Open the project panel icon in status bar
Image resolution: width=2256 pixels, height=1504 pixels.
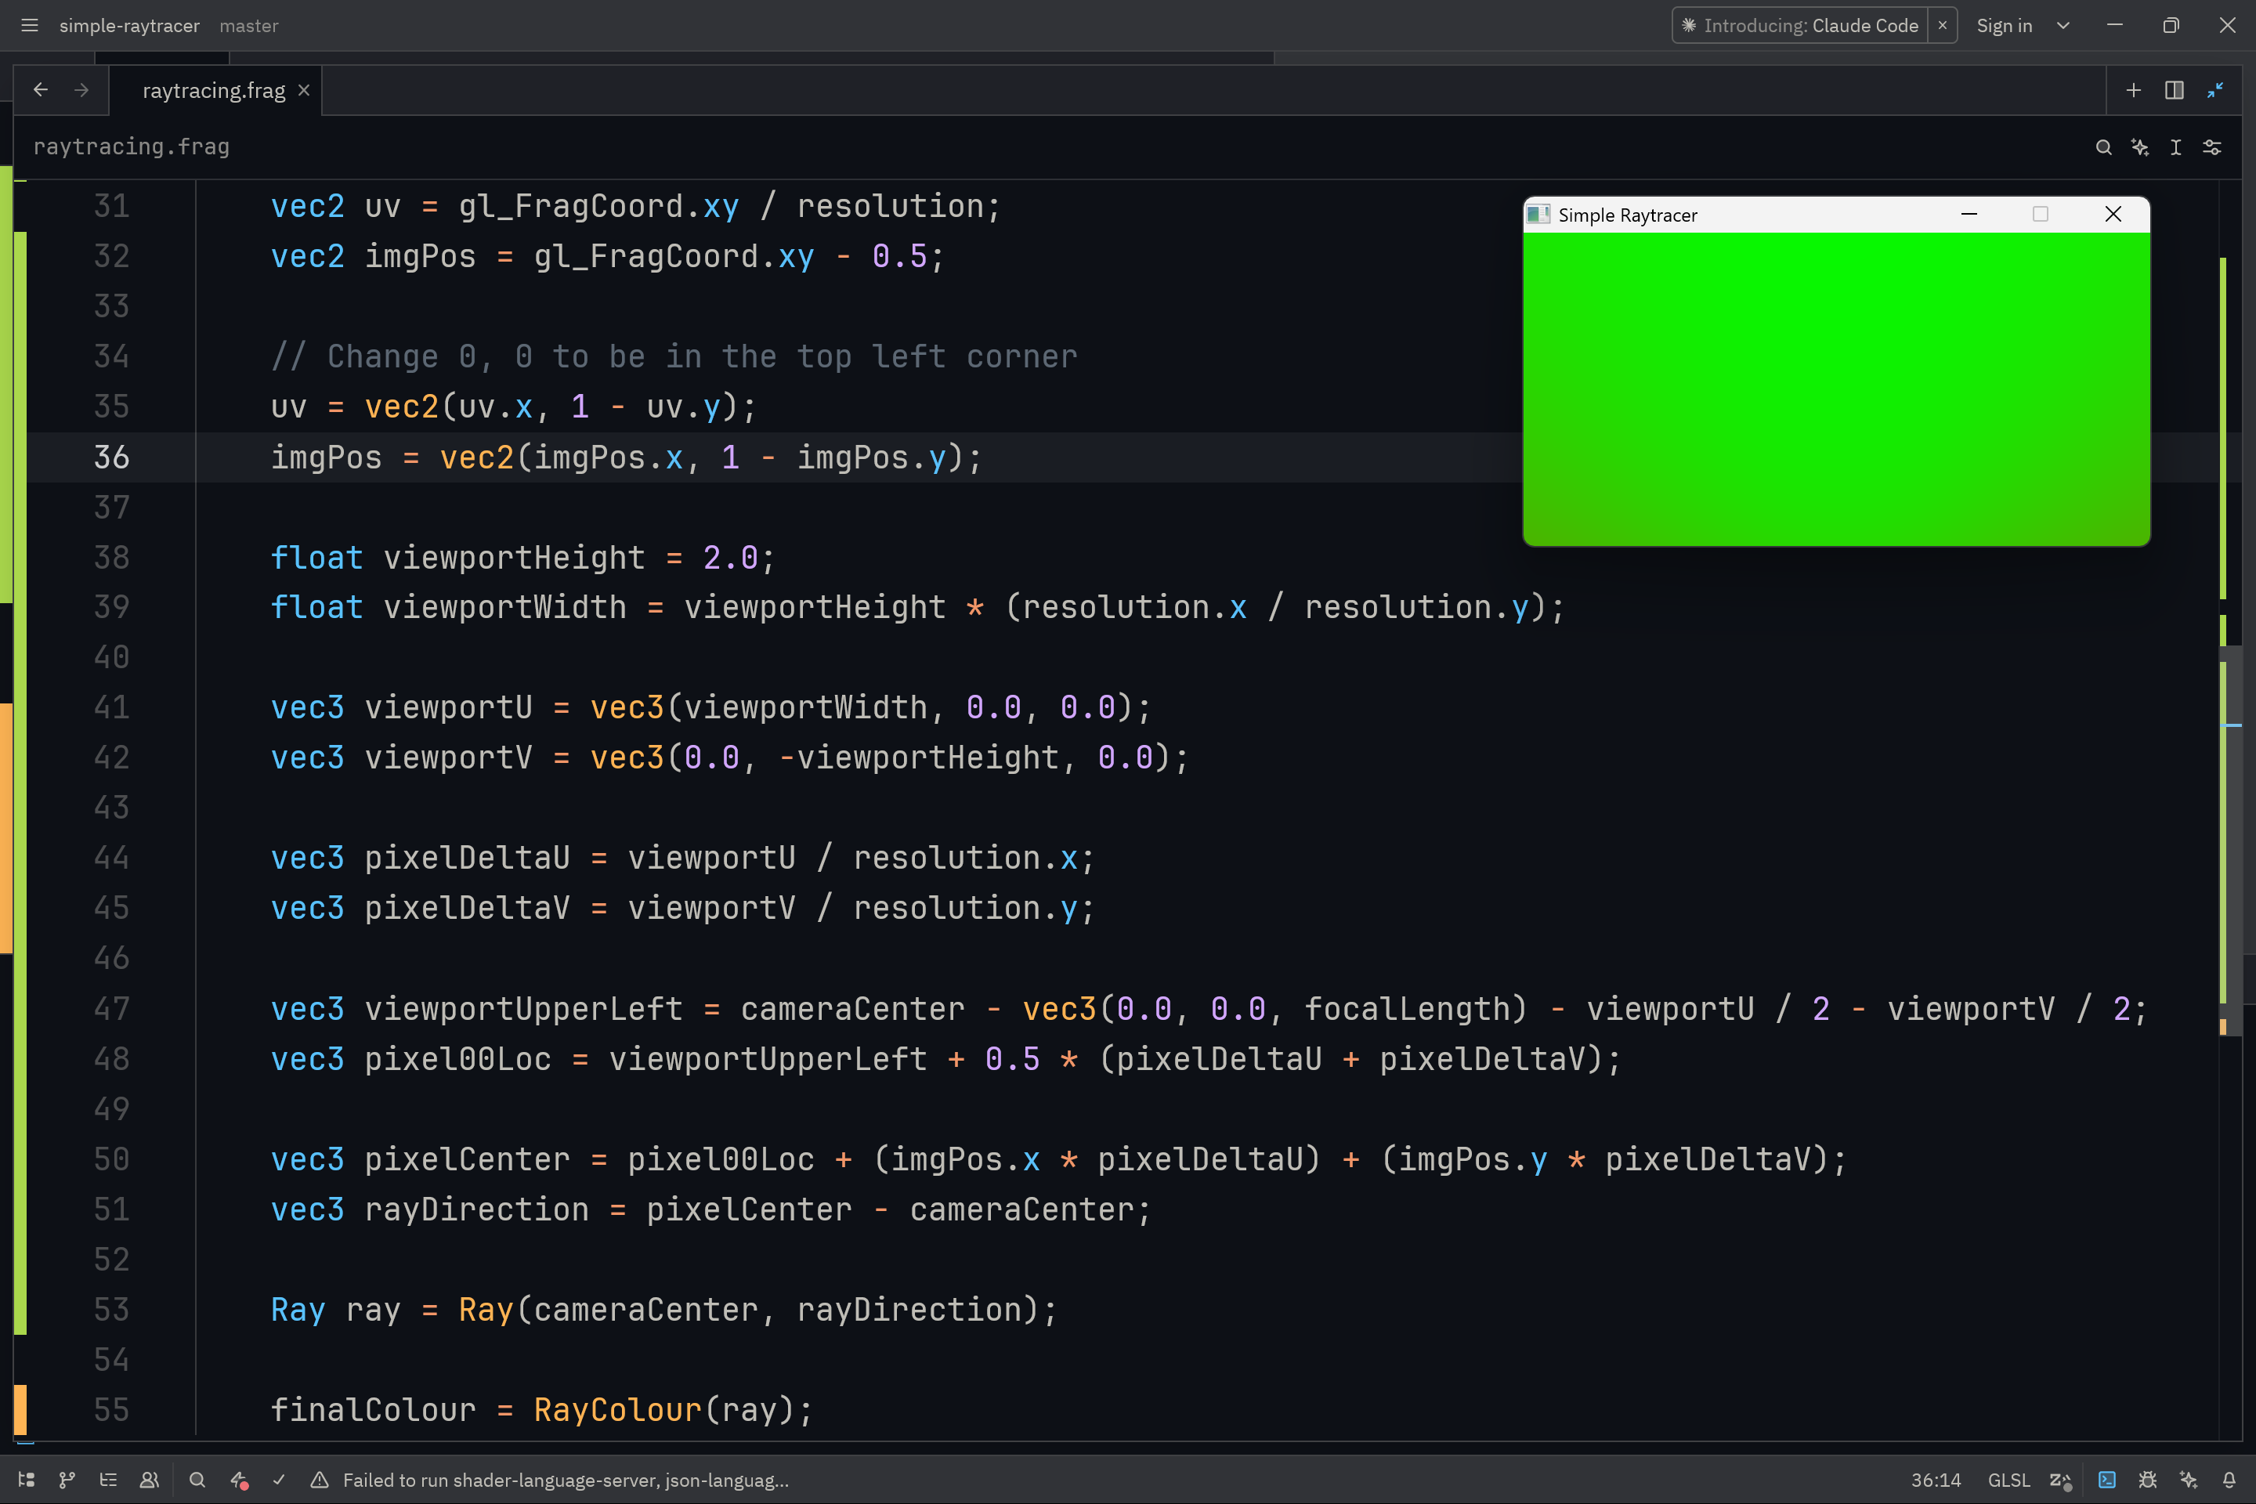pyautogui.click(x=27, y=1480)
